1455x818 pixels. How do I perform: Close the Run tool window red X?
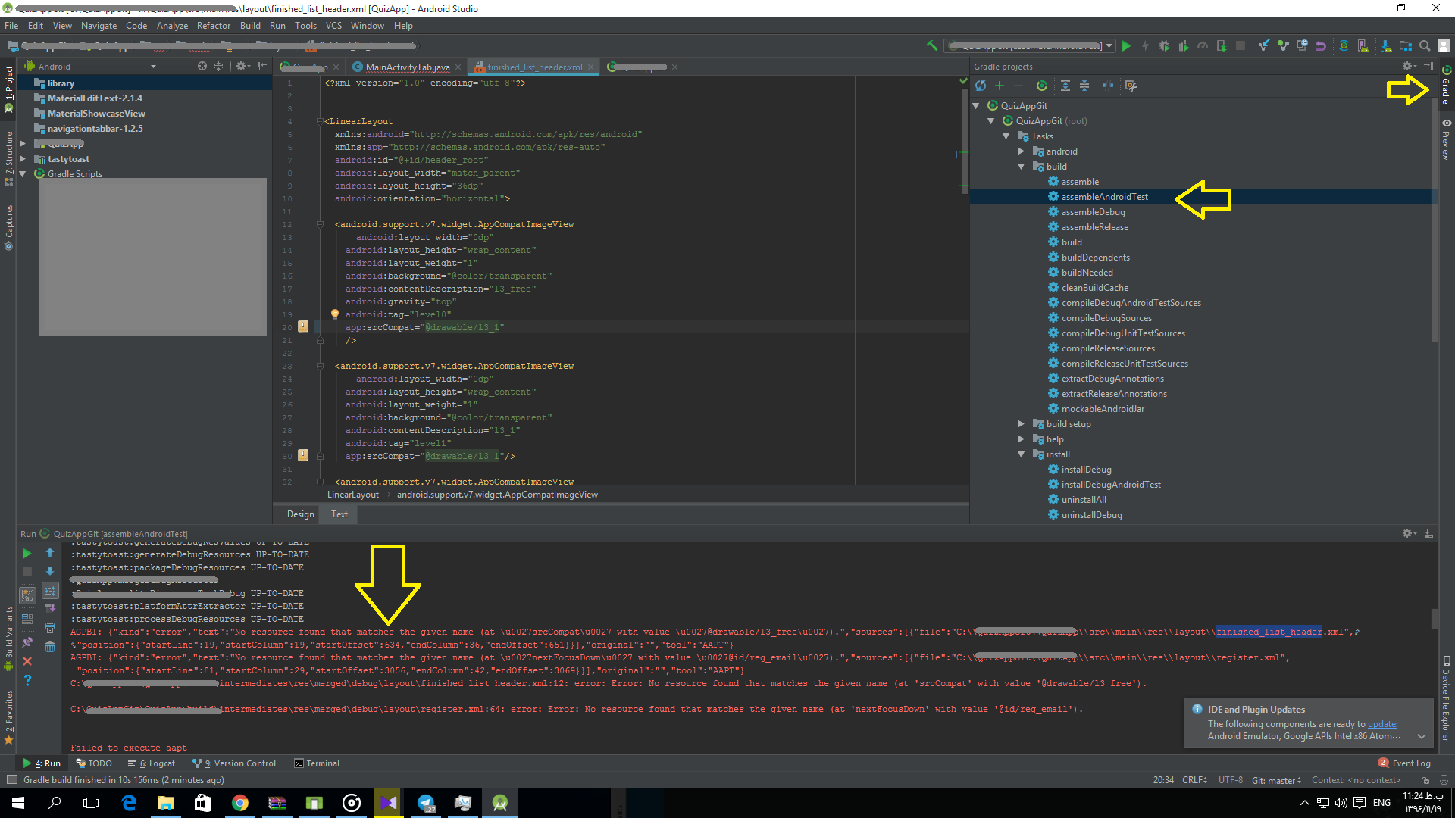tap(27, 661)
